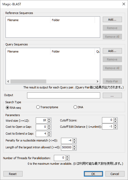Click Query list horizontal scrollbar thumb

[28, 81]
